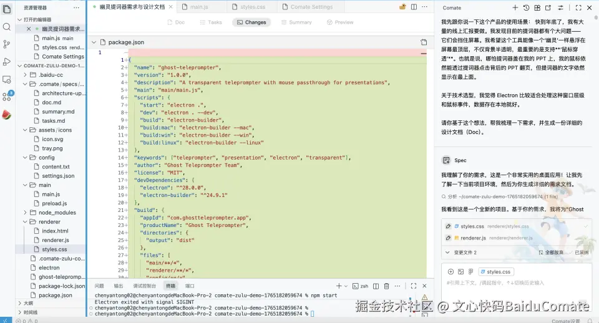
Task: Click chat input field placeholder text
Action: tap(495, 283)
